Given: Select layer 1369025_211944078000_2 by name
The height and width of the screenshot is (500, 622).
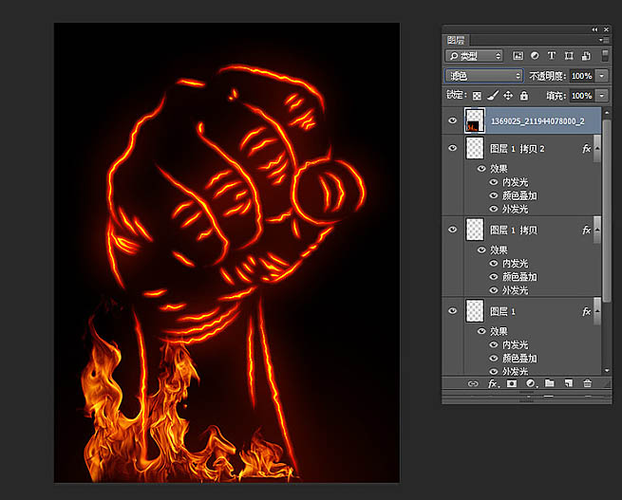Looking at the screenshot, I should point(537,121).
